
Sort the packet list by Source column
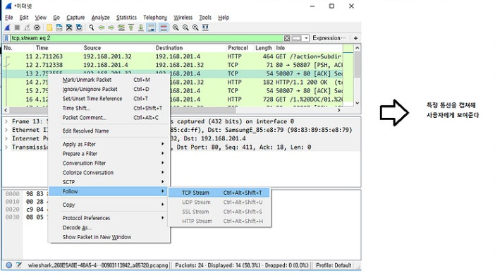(118, 48)
